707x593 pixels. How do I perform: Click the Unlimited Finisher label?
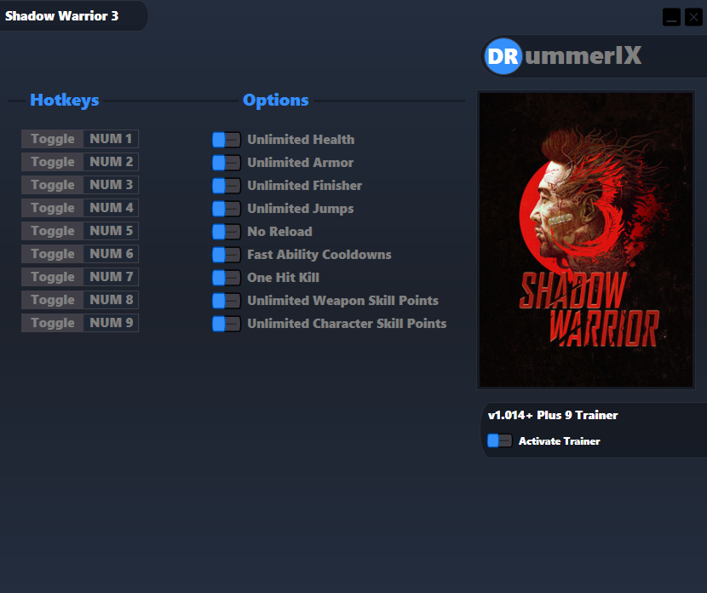tap(304, 186)
